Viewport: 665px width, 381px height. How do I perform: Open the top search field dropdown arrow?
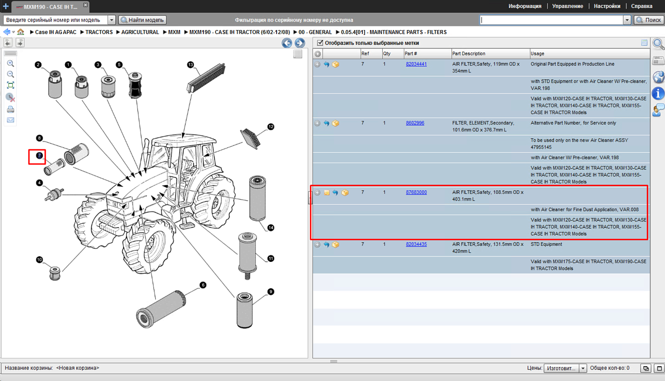click(x=627, y=20)
